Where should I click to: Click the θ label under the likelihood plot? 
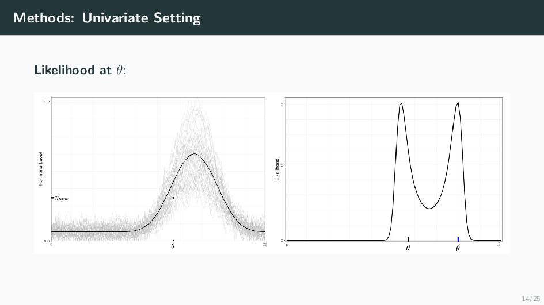tap(408, 248)
